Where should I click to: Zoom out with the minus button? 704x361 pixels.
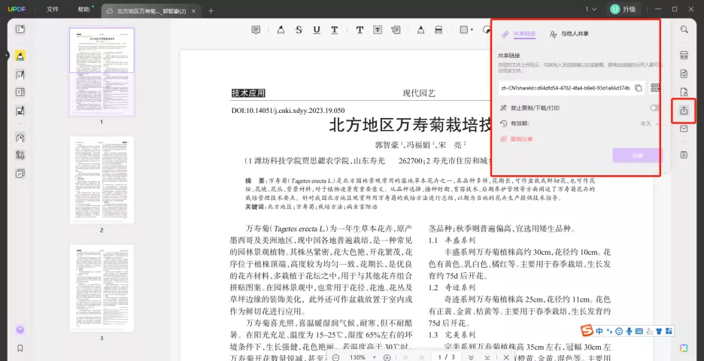tap(335, 357)
